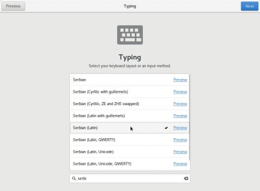Image resolution: width=260 pixels, height=191 pixels.
Task: Select Serbian (Cyrillic with guillemets) layout
Action: (x=130, y=92)
